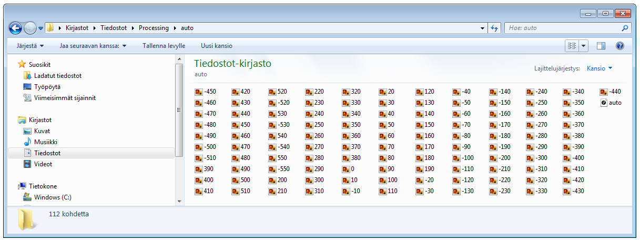The image size is (640, 240).
Task: Click the refresh button beside address bar
Action: tap(494, 28)
